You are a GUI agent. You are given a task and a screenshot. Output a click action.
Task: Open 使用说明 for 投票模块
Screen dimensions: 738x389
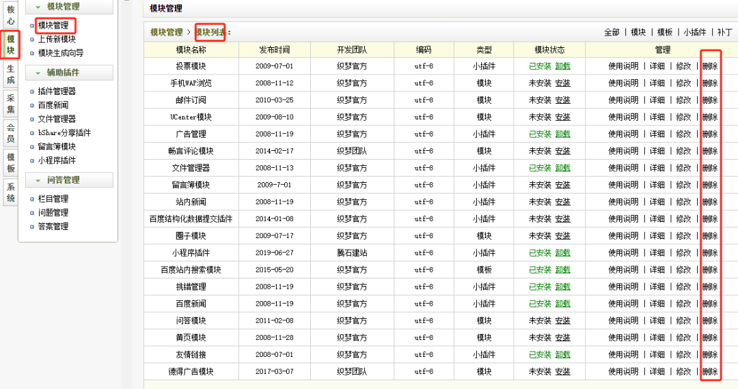[624, 66]
